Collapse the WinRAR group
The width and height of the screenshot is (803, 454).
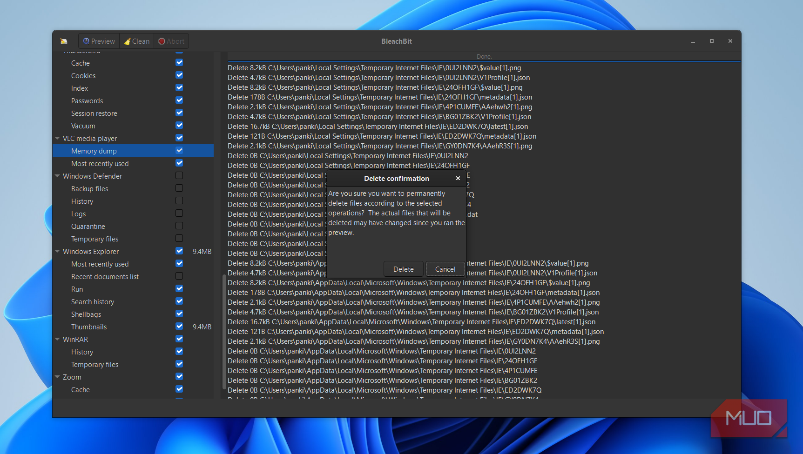click(x=57, y=339)
